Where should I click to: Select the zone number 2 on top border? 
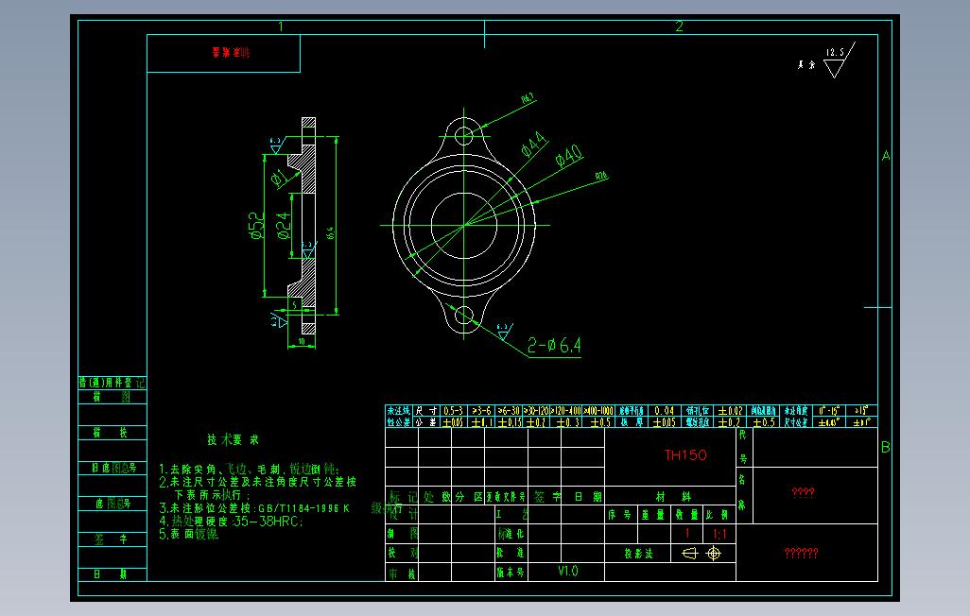click(679, 26)
